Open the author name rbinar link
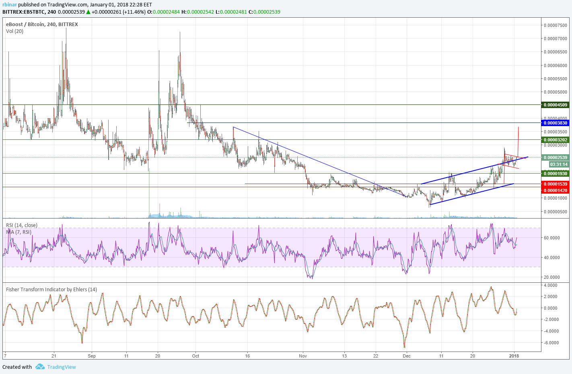The height and width of the screenshot is (374, 572). pyautogui.click(x=9, y=5)
